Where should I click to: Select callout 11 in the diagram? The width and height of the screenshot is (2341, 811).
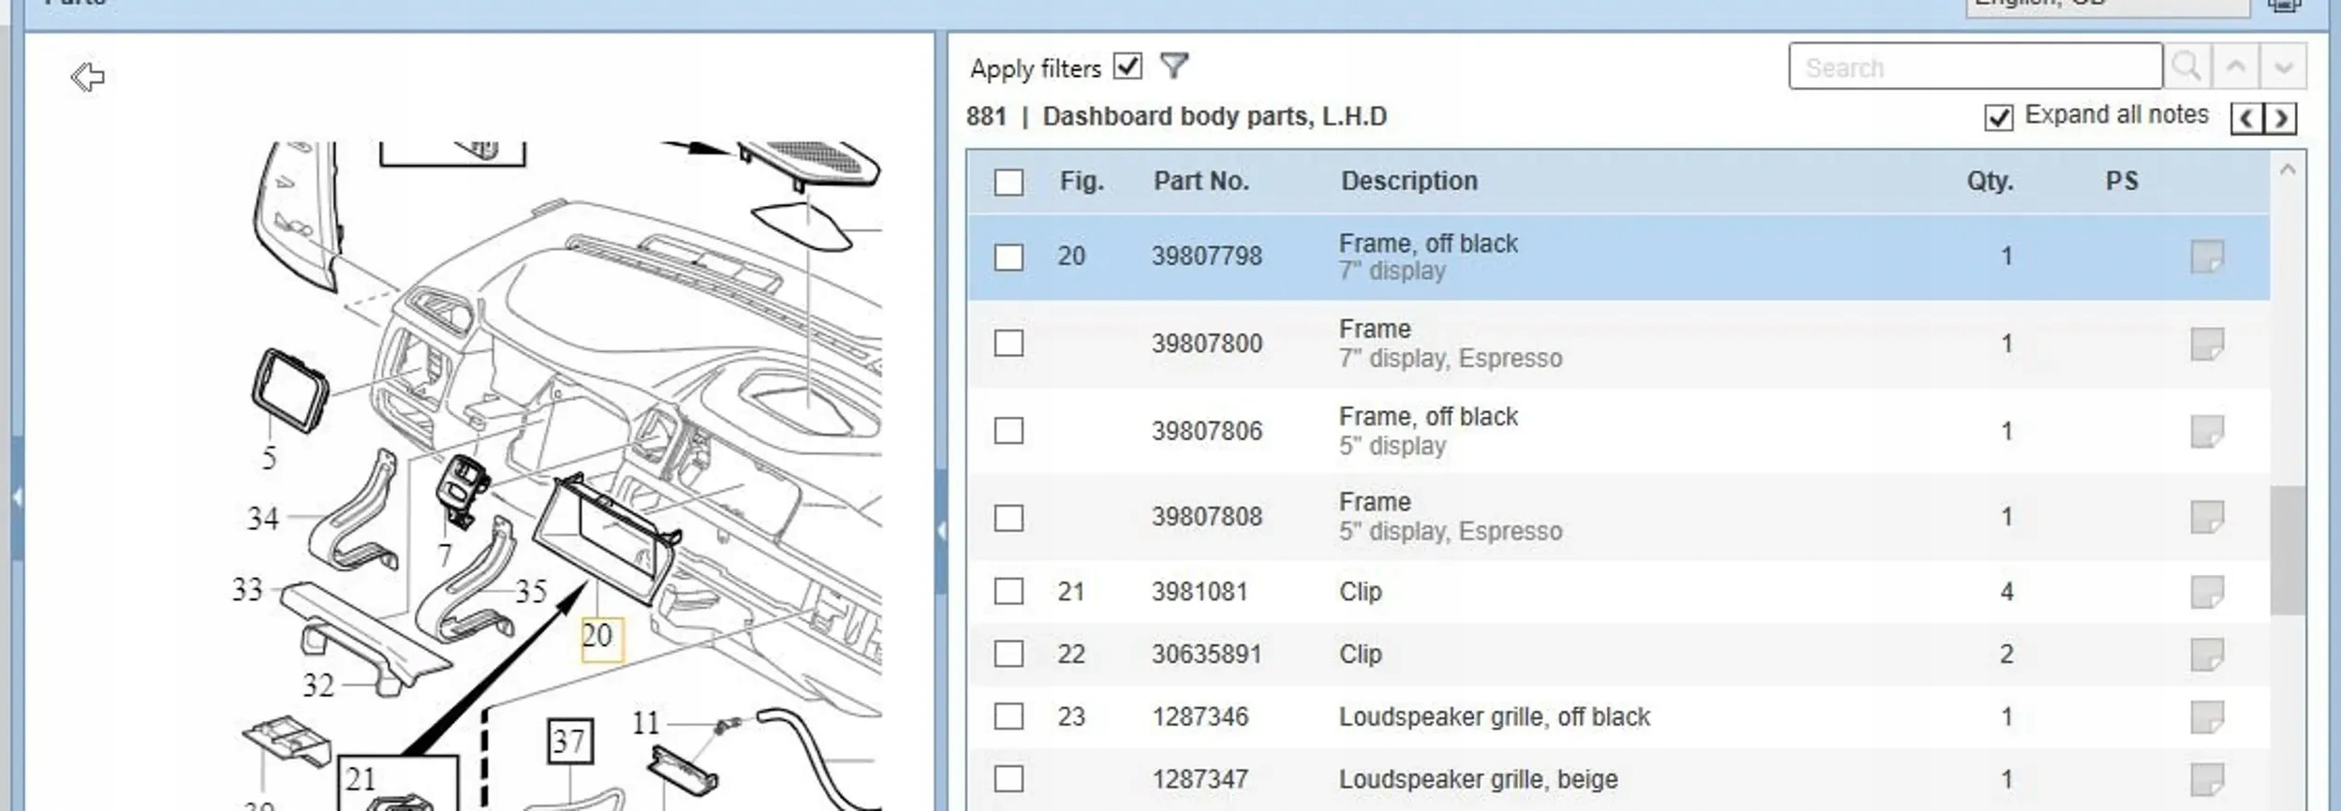pyautogui.click(x=646, y=723)
